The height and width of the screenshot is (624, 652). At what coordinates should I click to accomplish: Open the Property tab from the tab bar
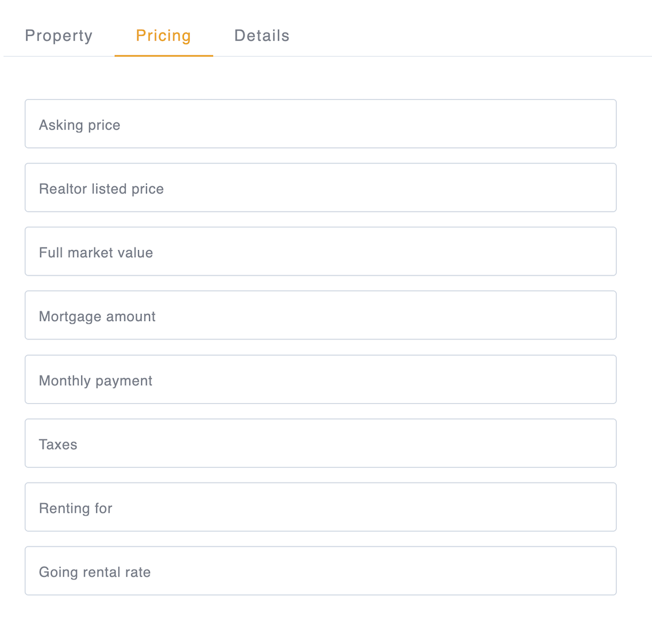59,36
